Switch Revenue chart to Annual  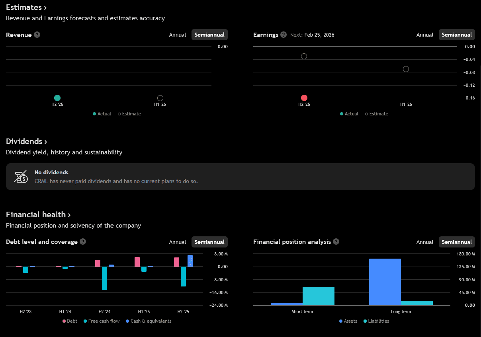tap(178, 35)
